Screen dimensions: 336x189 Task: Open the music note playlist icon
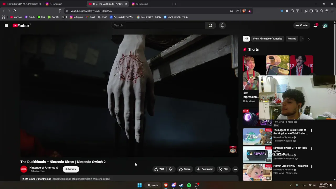click(306, 11)
